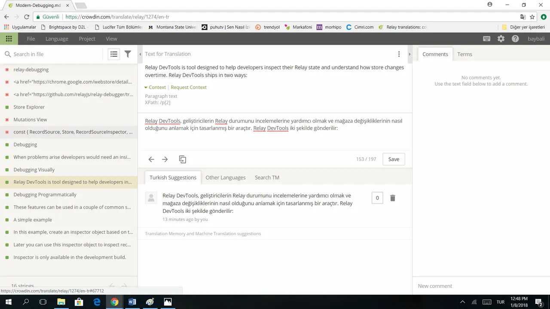
Task: Open the Project menu
Action: point(87,39)
